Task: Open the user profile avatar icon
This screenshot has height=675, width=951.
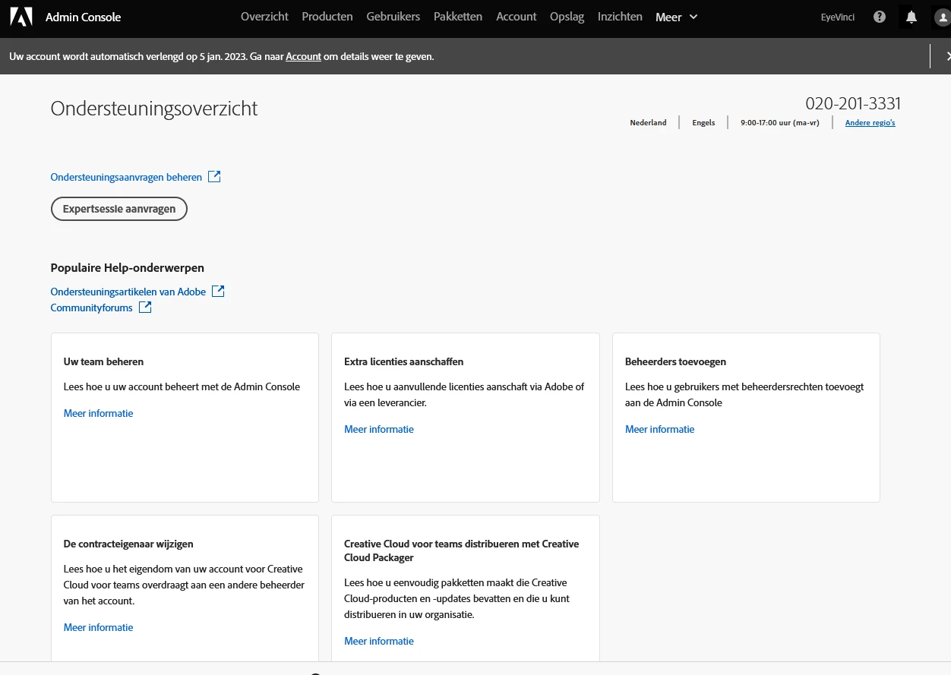Action: [x=942, y=17]
